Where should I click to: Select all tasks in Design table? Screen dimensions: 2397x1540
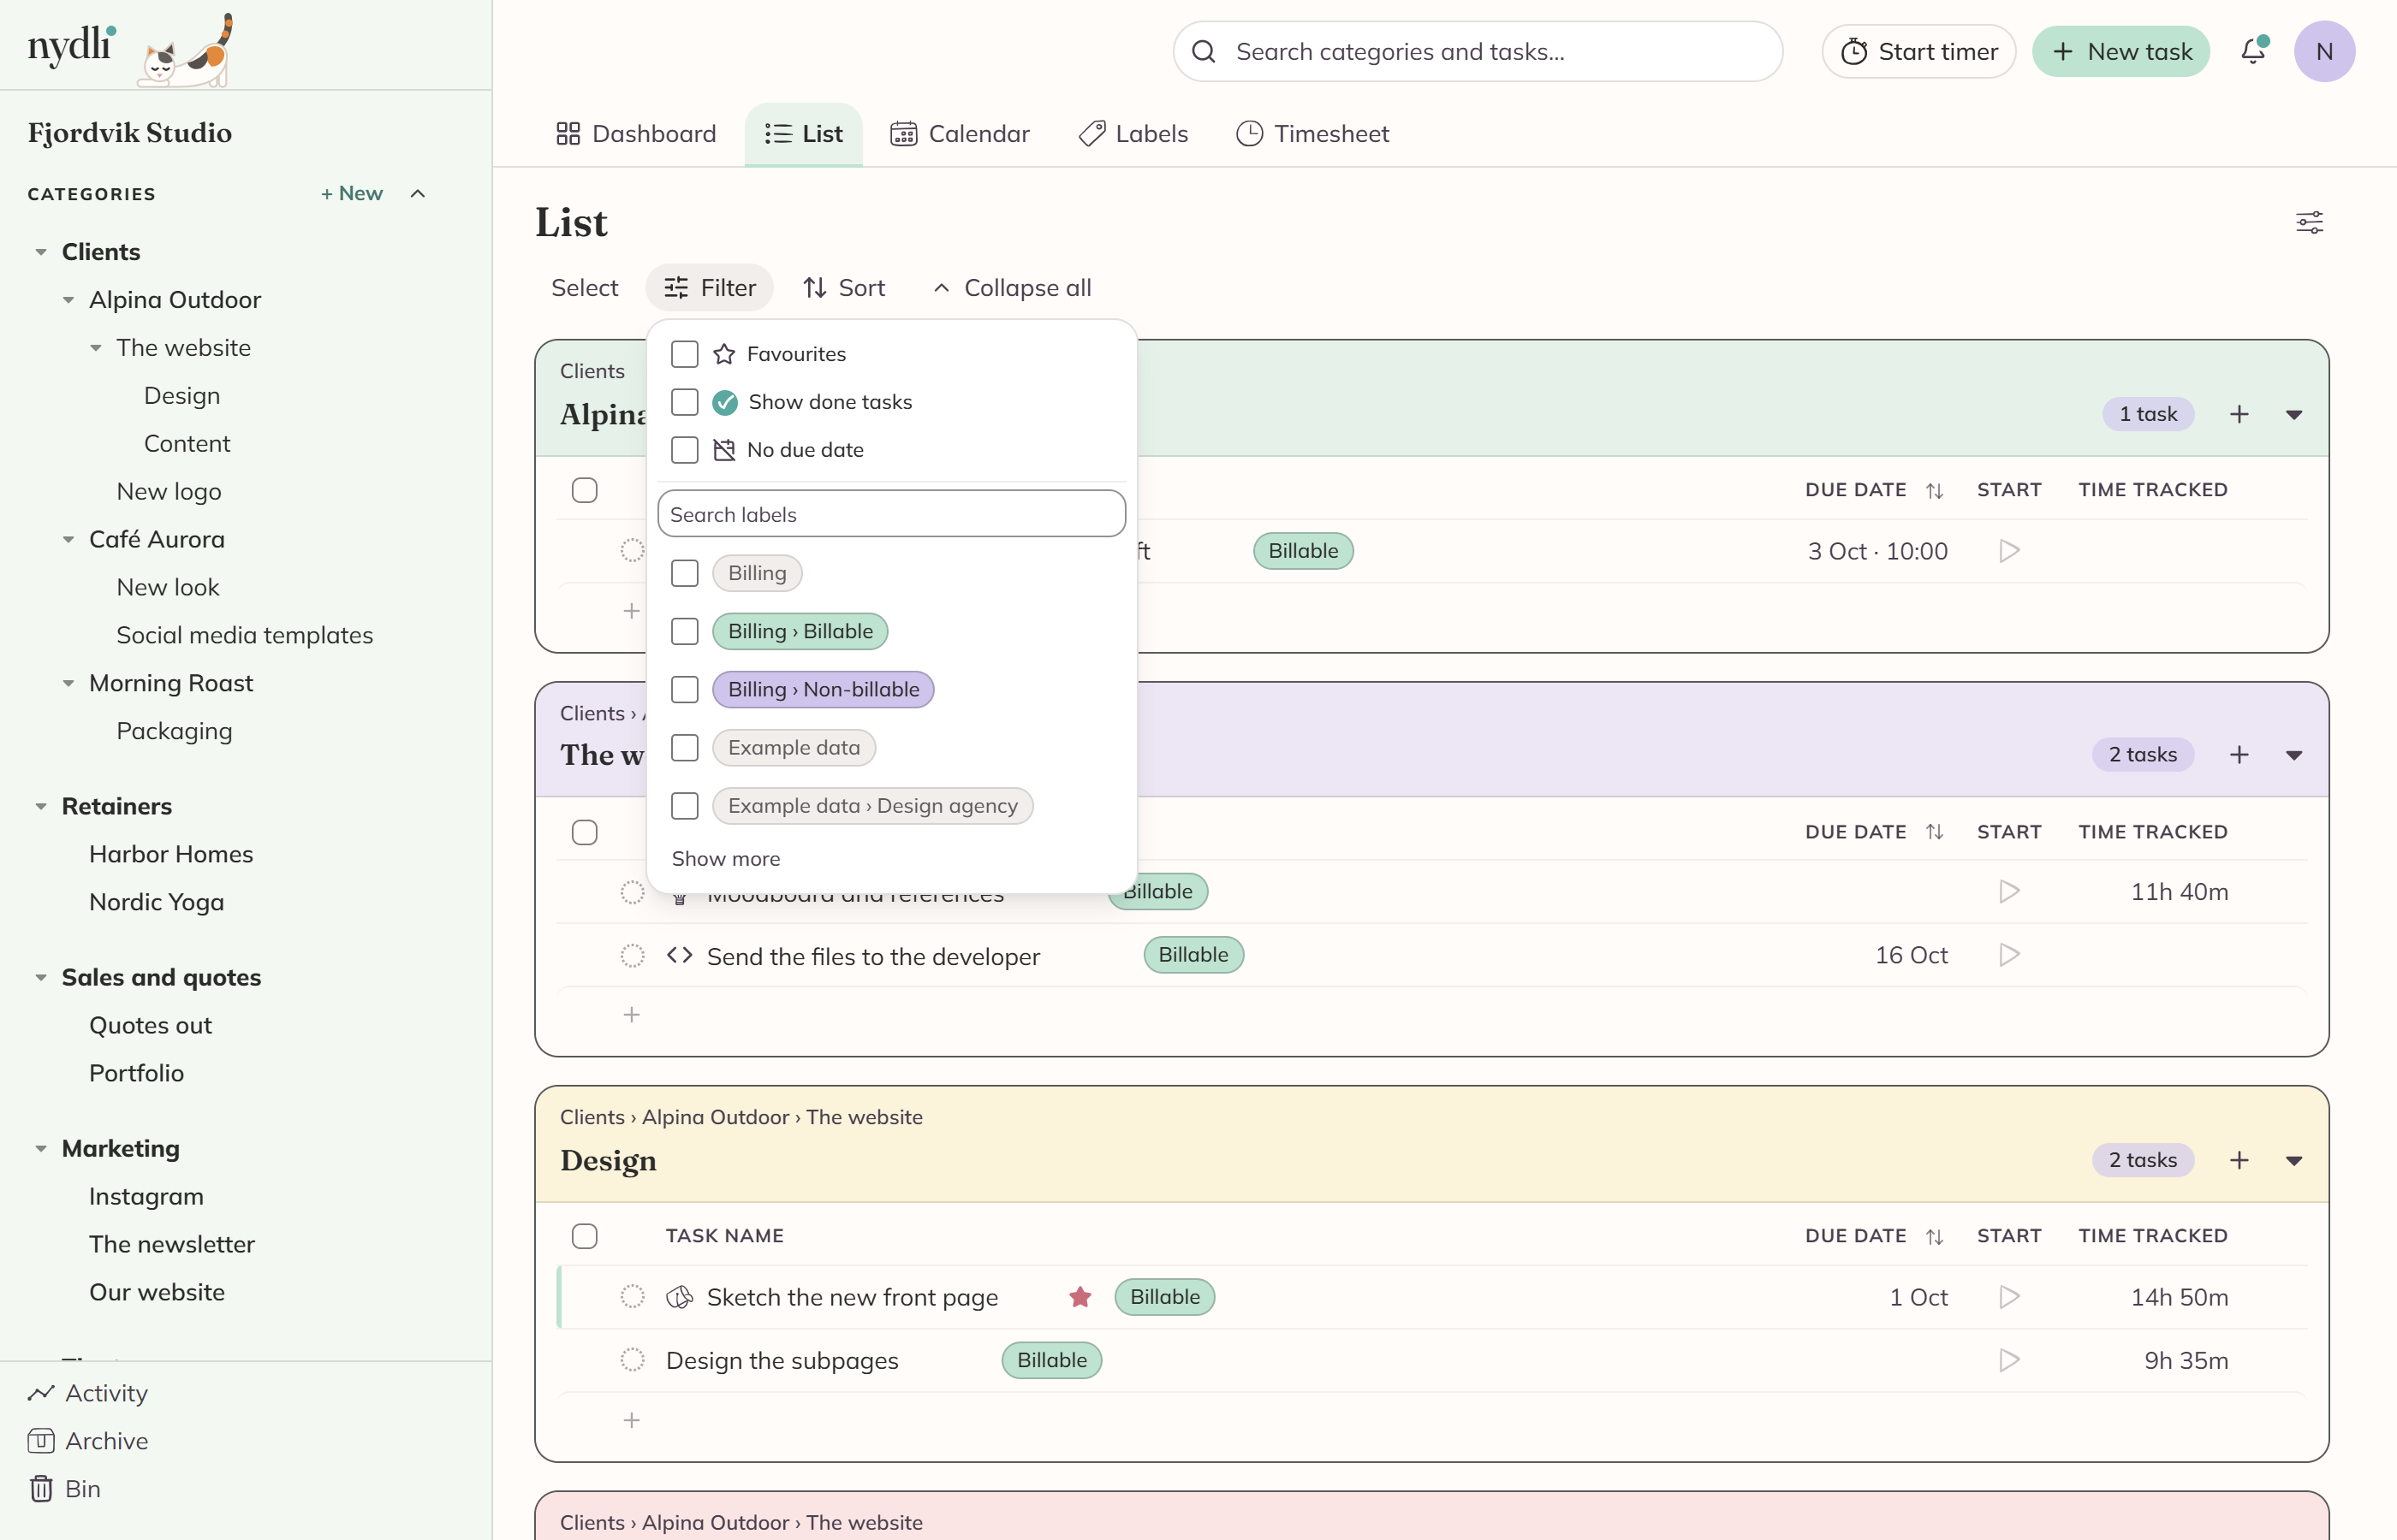[584, 1236]
